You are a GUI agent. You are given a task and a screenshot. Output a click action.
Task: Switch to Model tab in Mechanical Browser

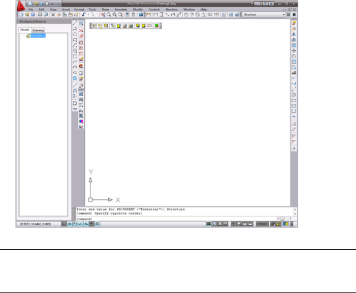pyautogui.click(x=25, y=30)
